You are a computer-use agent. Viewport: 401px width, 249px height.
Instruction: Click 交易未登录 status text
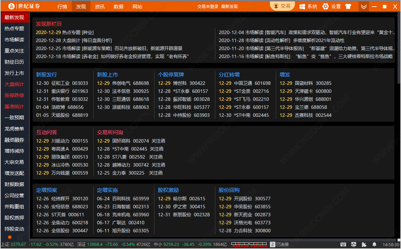(x=208, y=6)
